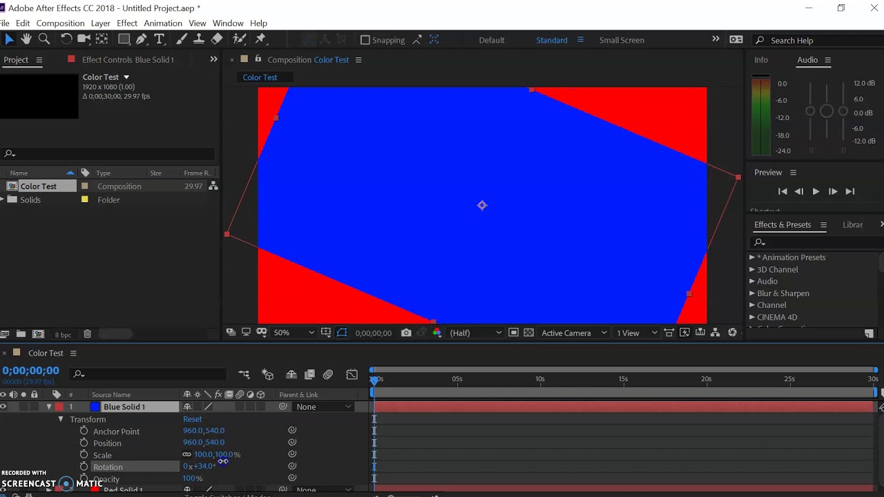The width and height of the screenshot is (884, 497).
Task: Select the Rotation tool
Action: pyautogui.click(x=66, y=39)
